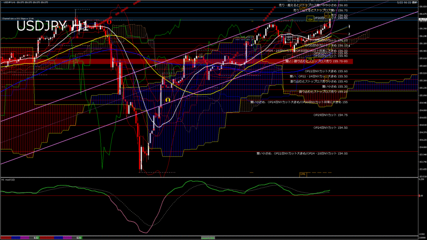This screenshot has height=240, width=427.
Task: Click the red arrow marker at the chart top
Action: (x=110, y=22)
